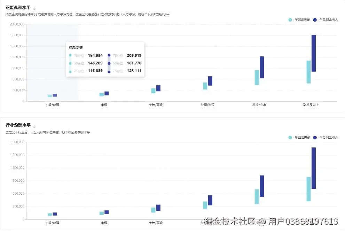Click dark blue 中级 bar in 职能薪酬水平 chart
345x233 pixels.
click(x=107, y=93)
